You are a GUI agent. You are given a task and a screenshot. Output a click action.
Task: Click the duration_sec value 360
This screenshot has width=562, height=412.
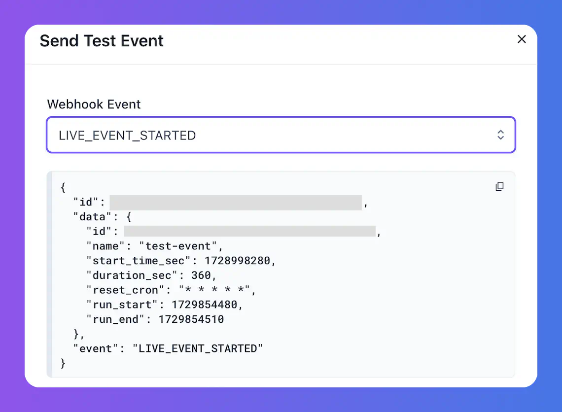(x=201, y=275)
